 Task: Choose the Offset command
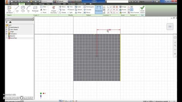coord(78,12)
